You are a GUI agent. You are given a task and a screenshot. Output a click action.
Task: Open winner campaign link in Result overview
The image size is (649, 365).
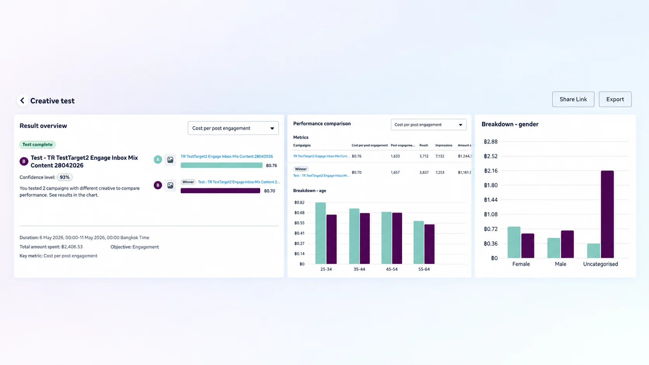click(x=238, y=182)
